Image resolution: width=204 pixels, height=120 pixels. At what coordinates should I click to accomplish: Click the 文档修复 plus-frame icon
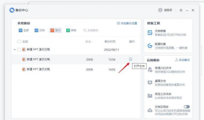click(150, 33)
